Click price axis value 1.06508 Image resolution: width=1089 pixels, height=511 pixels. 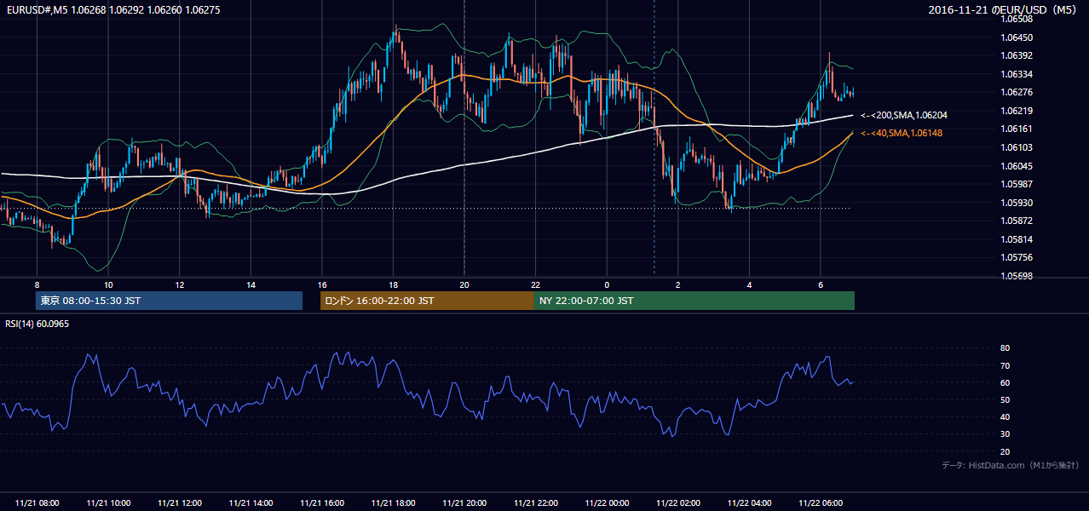click(x=1016, y=19)
